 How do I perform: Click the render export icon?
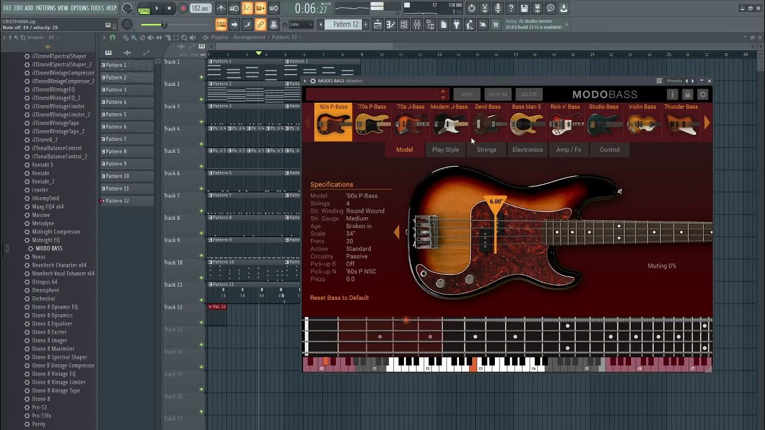pos(537,8)
